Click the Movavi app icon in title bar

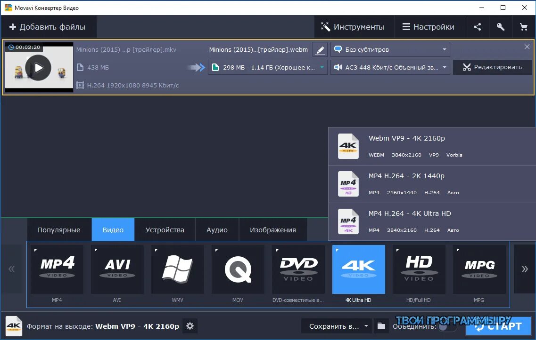[x=8, y=8]
